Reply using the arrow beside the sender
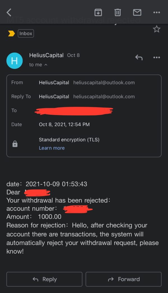168x293 pixels. [x=139, y=57]
